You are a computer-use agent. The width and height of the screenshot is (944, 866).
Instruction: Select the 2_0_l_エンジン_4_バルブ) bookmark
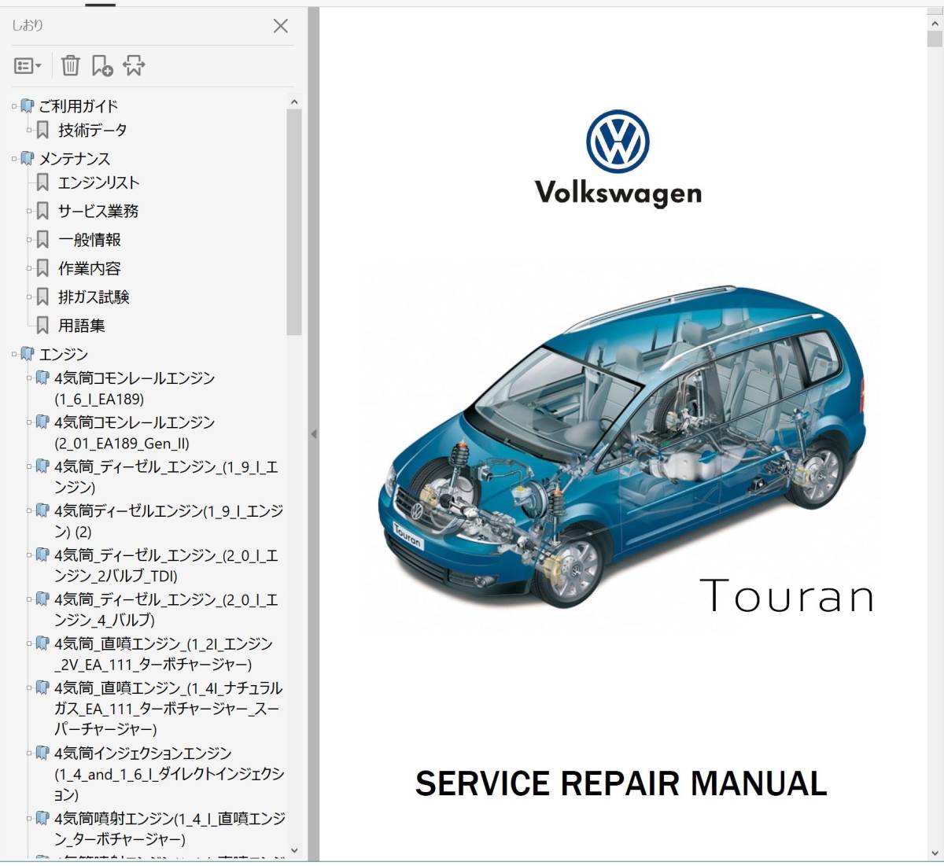[x=165, y=610]
